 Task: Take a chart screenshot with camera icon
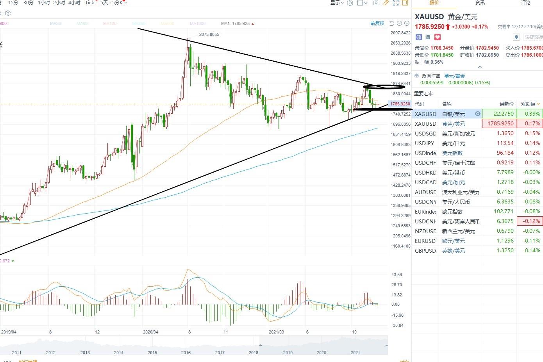376,3
